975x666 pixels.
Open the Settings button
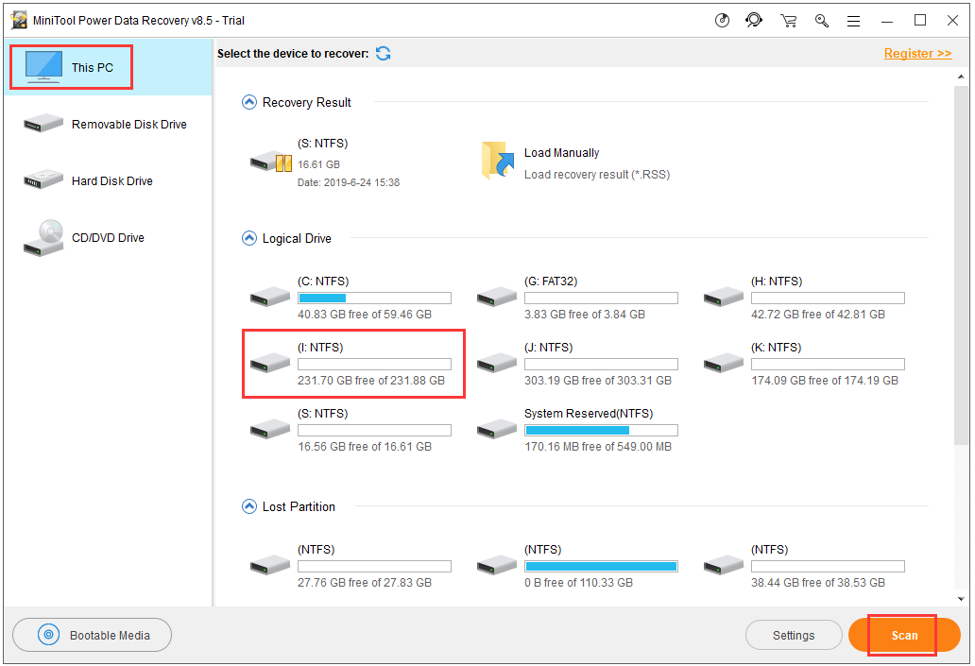pos(794,635)
